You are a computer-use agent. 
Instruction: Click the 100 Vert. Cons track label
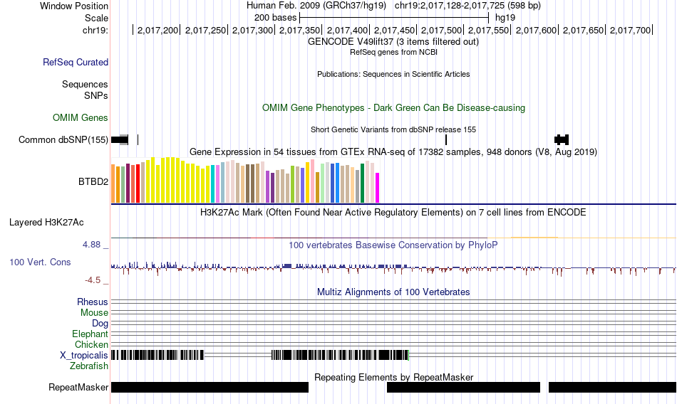[x=40, y=262]
